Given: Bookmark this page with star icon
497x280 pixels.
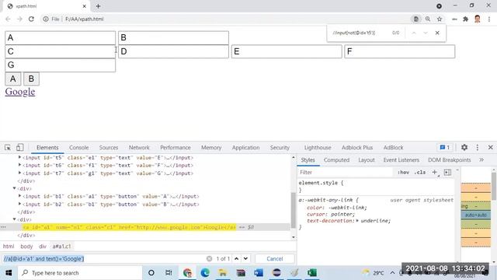Looking at the screenshot, I should 440,19.
